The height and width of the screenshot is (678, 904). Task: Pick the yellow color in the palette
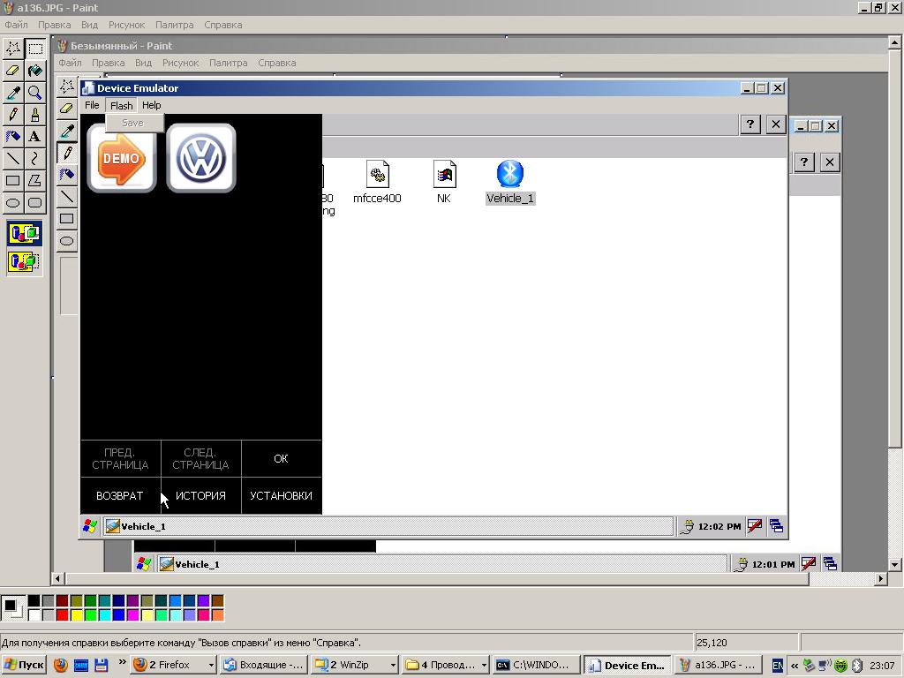(77, 614)
